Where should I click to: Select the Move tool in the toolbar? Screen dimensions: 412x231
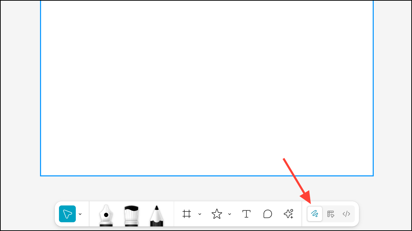[67, 214]
